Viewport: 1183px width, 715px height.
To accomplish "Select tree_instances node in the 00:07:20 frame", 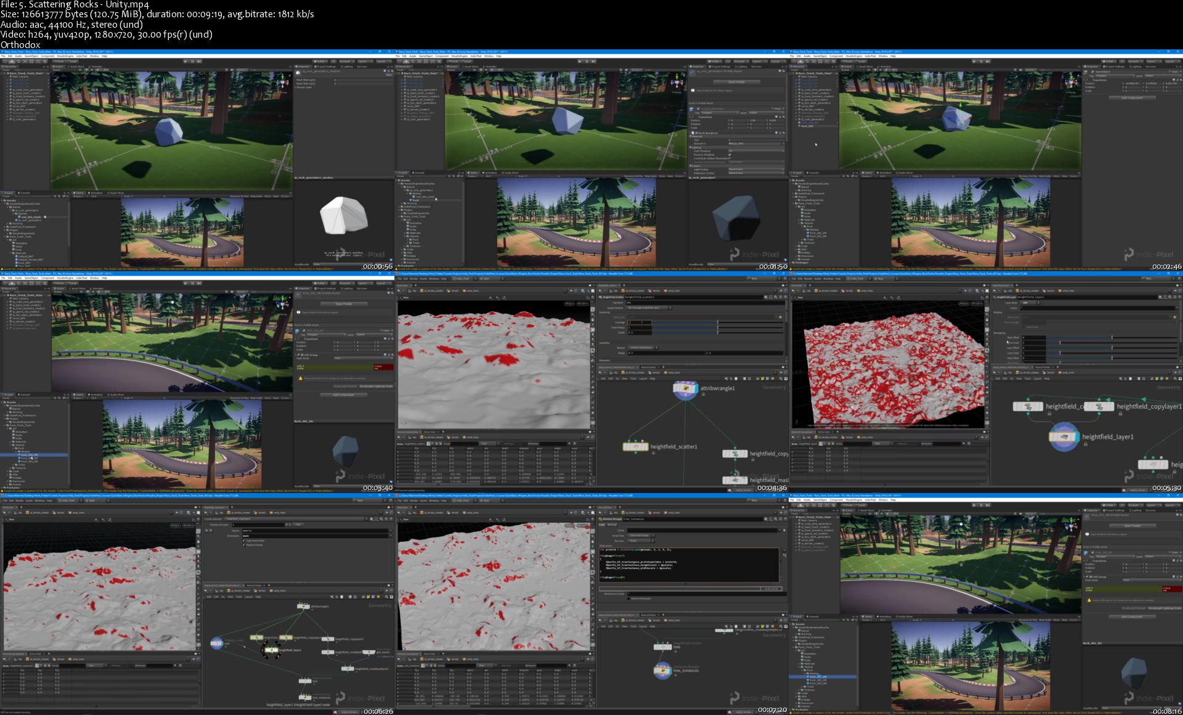I will click(x=663, y=670).
